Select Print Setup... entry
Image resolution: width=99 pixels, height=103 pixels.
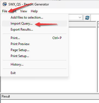[x=34, y=56]
